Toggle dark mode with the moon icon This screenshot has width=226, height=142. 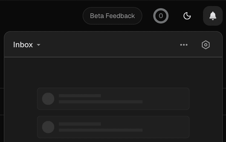[187, 16]
